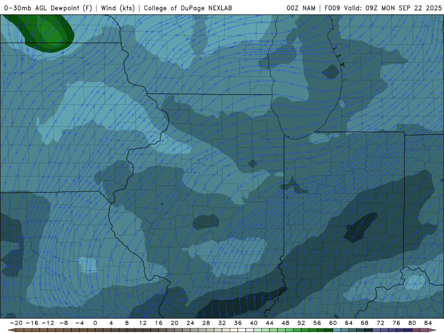This screenshot has width=444, height=333.
Task: Click the 64 label on the legend
Action: click(x=349, y=323)
